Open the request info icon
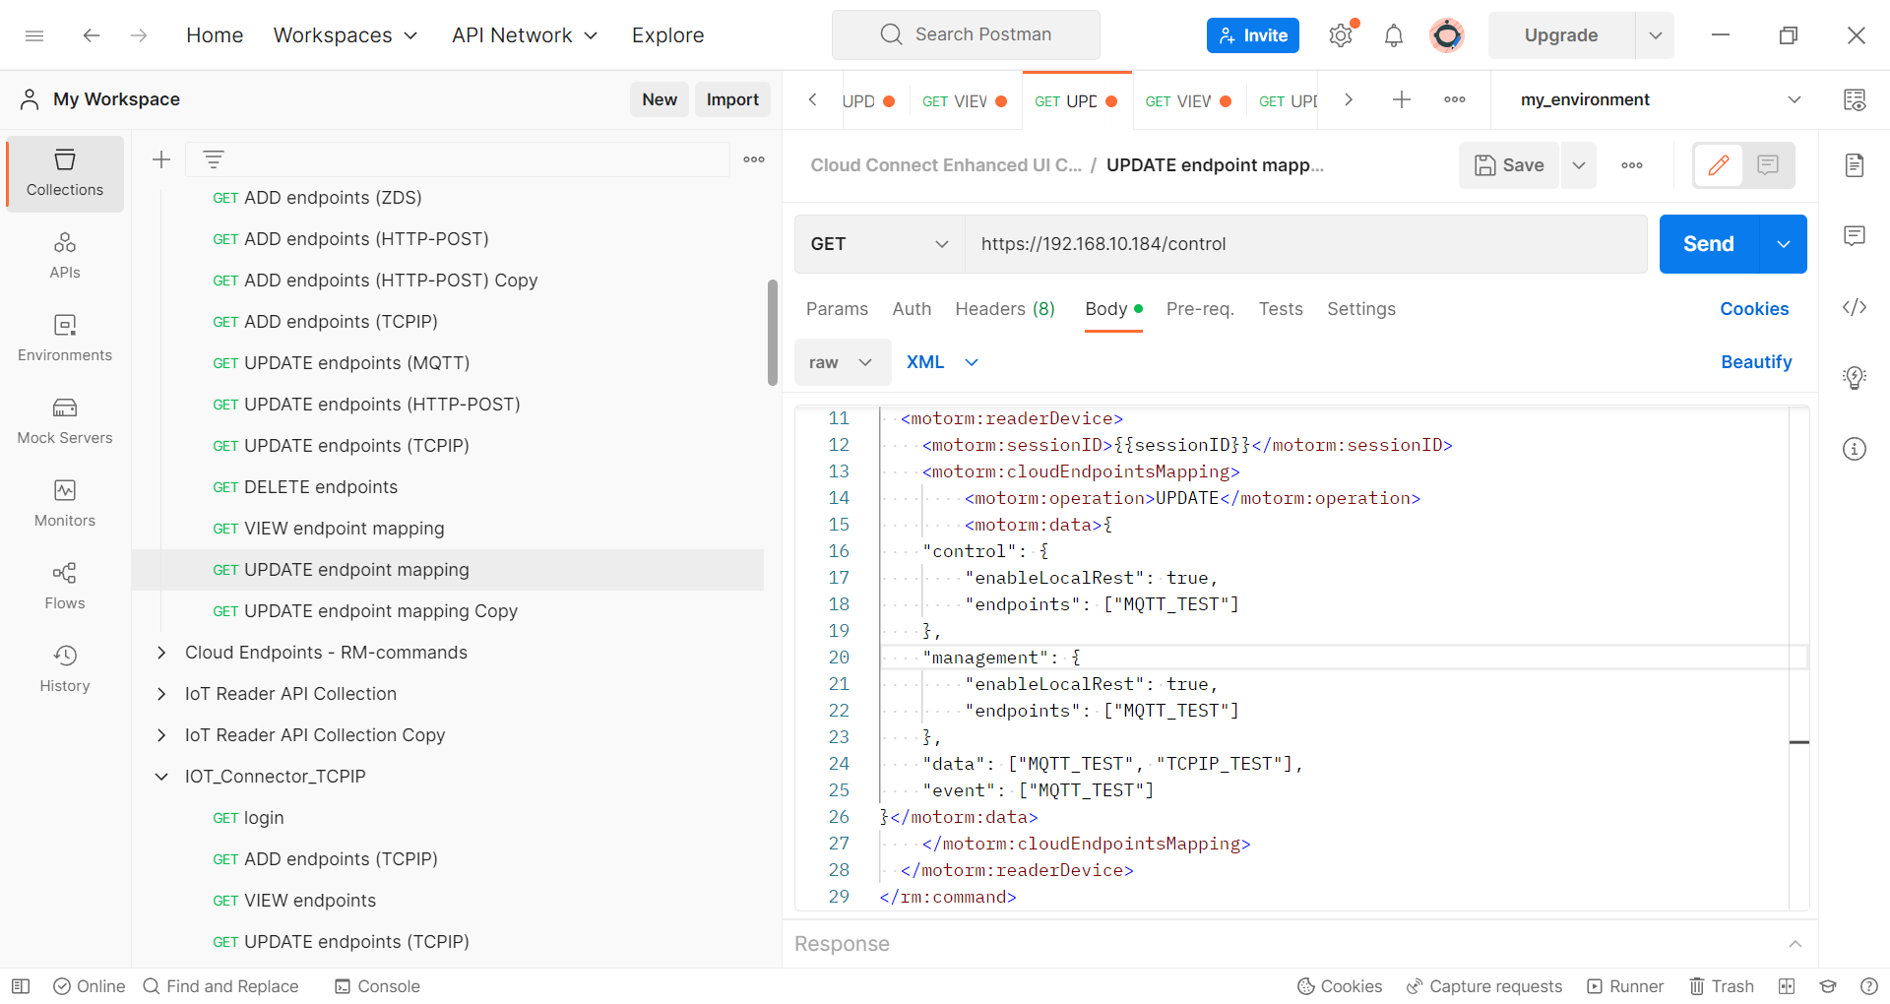Screen dimensions: 1890x1004 click(x=1855, y=450)
